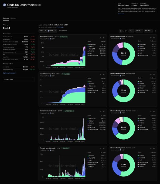Open Transfer volume share donut settings icon
This screenshot has width=160, height=184.
[x=154, y=111]
